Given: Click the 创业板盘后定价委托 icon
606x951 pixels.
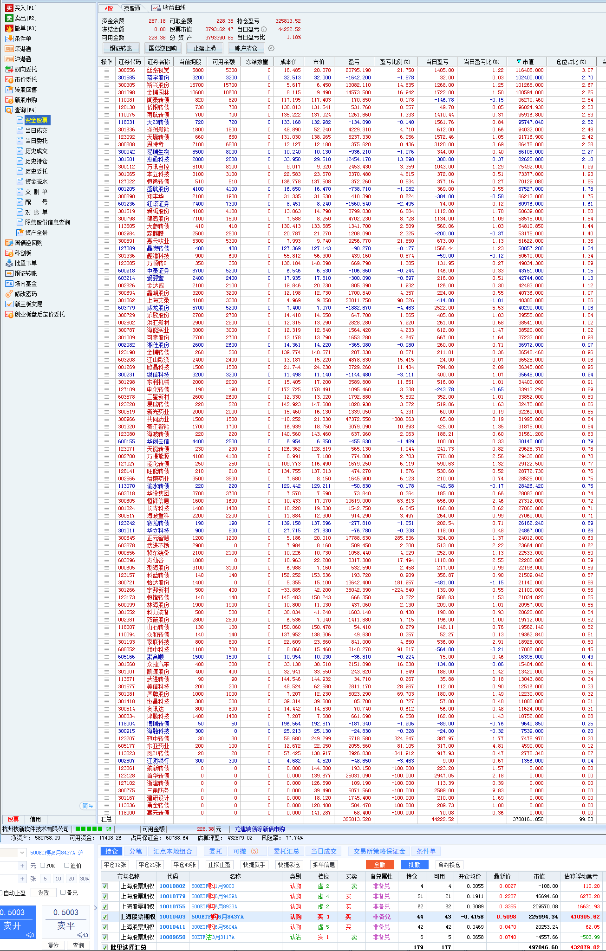Looking at the screenshot, I should click(x=9, y=314).
